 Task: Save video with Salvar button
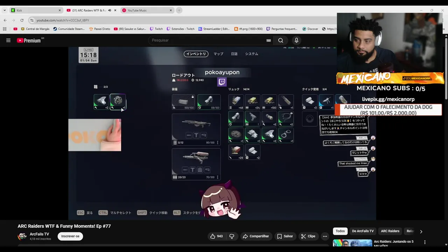(x=285, y=236)
